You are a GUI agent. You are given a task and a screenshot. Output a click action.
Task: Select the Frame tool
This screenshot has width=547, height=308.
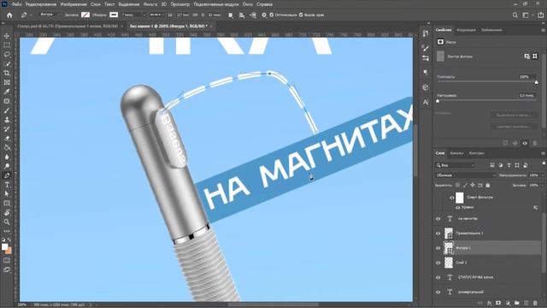7,82
